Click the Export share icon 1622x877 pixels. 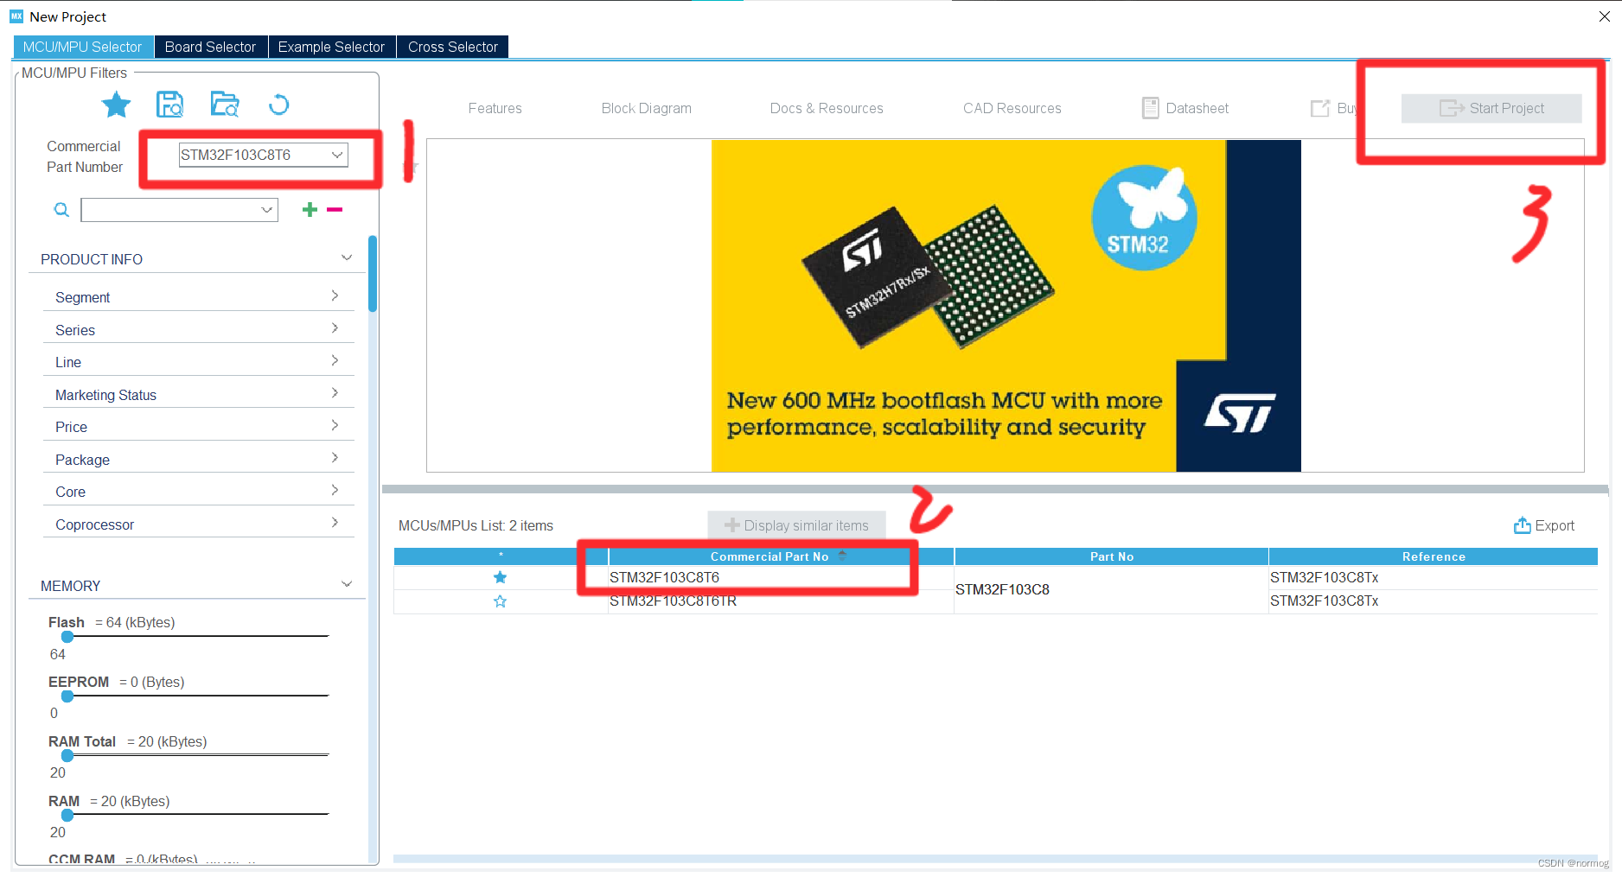tap(1522, 525)
